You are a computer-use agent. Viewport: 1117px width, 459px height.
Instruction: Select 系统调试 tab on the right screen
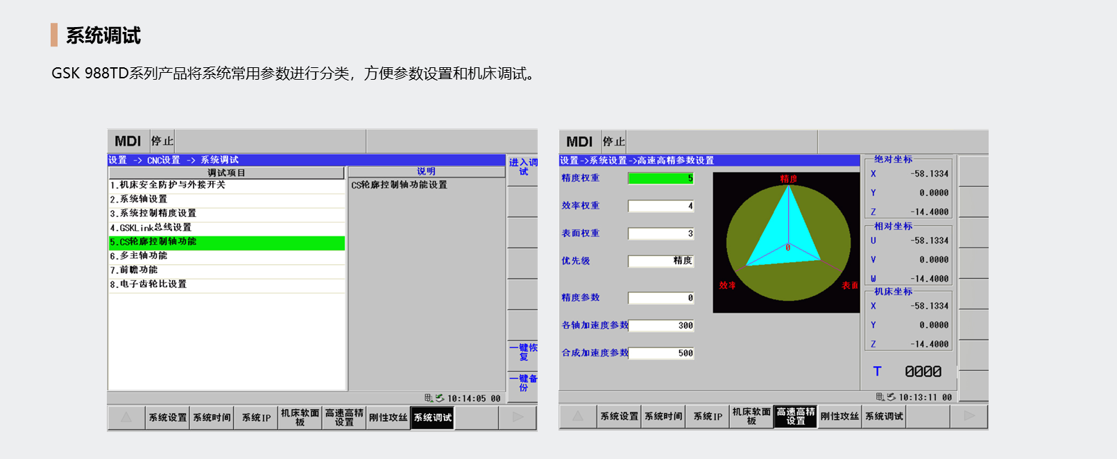[x=884, y=417]
